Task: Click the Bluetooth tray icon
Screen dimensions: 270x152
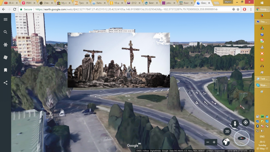Action: click(x=258, y=126)
